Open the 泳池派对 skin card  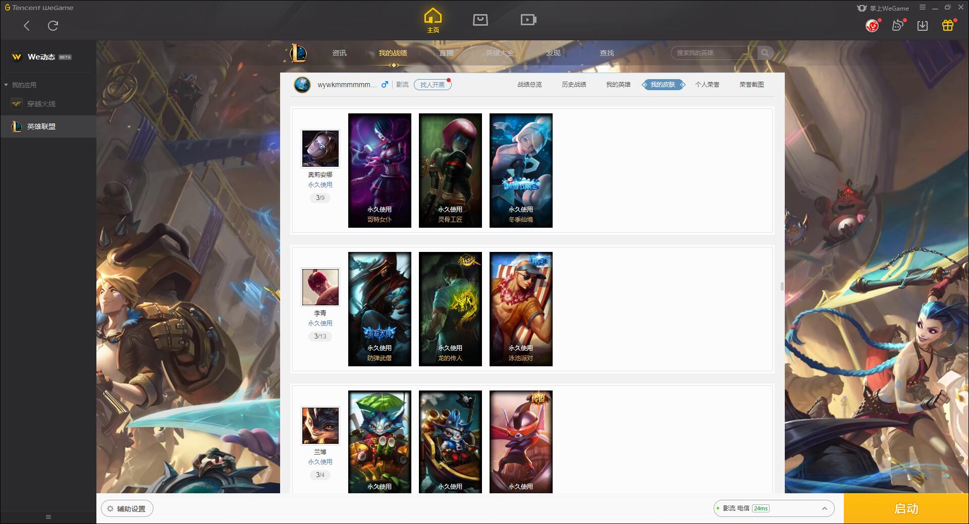(x=521, y=309)
